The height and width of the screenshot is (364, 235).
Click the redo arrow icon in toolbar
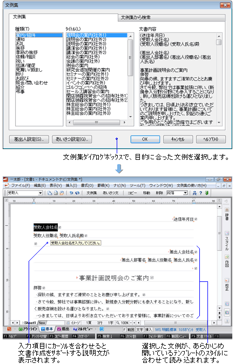point(77,193)
